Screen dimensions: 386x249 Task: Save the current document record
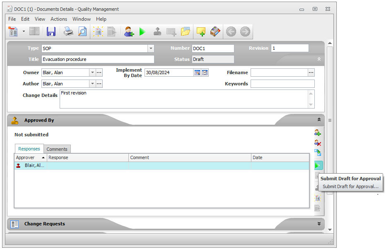[51, 31]
